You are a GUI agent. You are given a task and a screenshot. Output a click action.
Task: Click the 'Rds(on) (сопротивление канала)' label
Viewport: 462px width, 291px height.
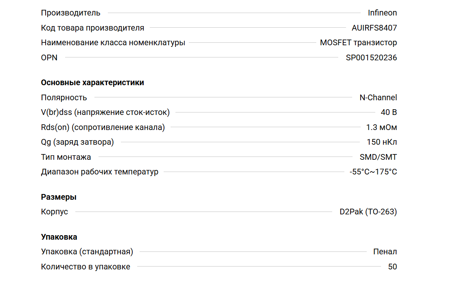pos(103,128)
